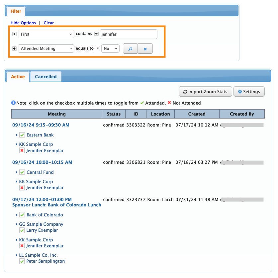Click the Room: Larch location text
Viewport: 278px width, 278px height.
coord(160,199)
